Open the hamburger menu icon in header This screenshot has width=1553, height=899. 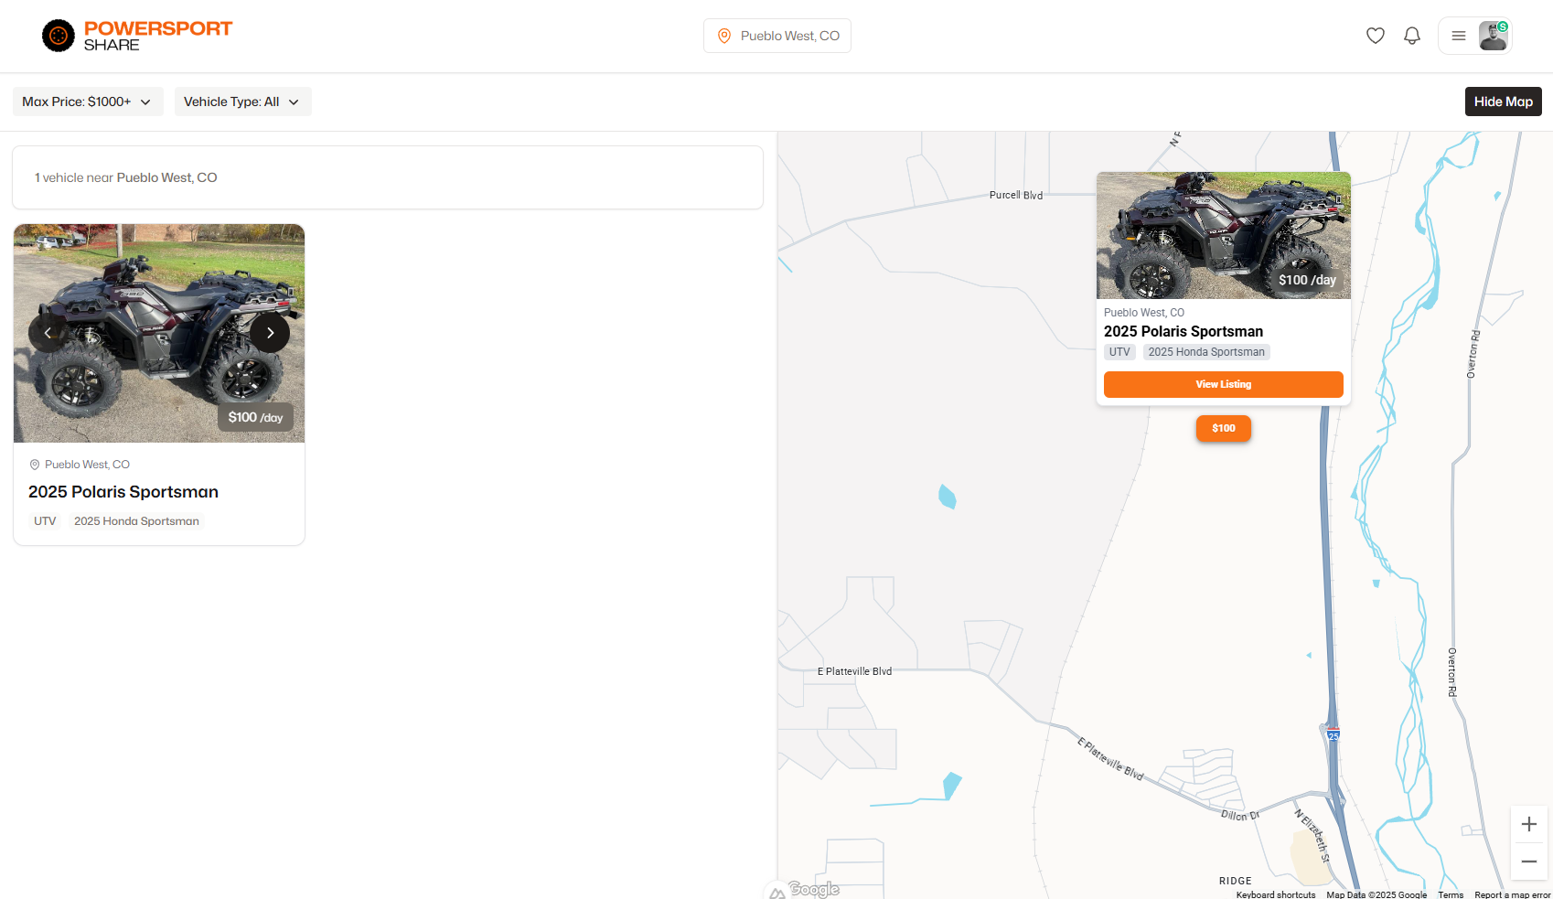point(1459,36)
